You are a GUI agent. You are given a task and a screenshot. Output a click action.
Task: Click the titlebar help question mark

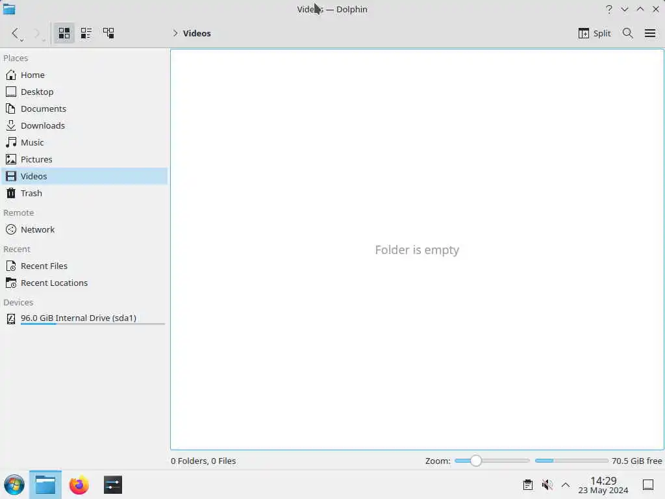(x=609, y=9)
